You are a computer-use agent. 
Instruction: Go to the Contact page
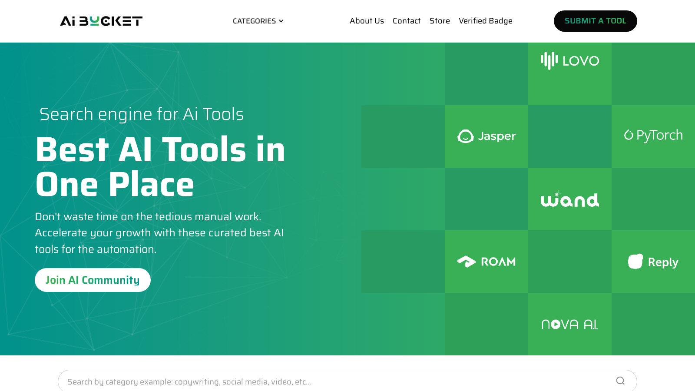pos(407,21)
